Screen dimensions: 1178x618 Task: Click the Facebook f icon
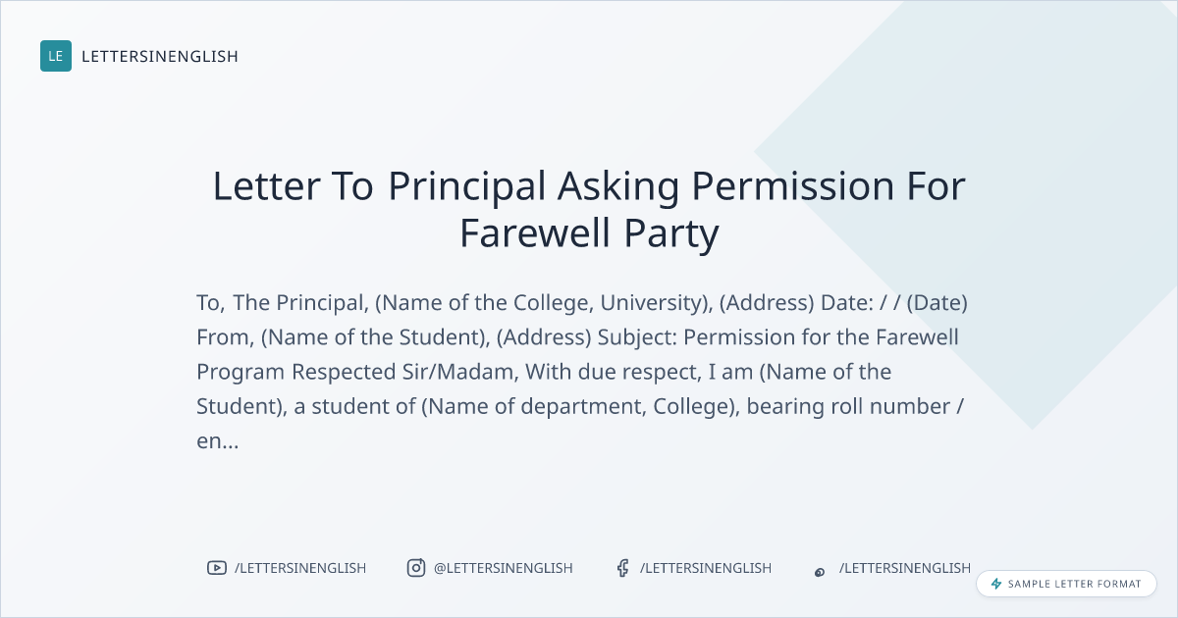pos(622,568)
